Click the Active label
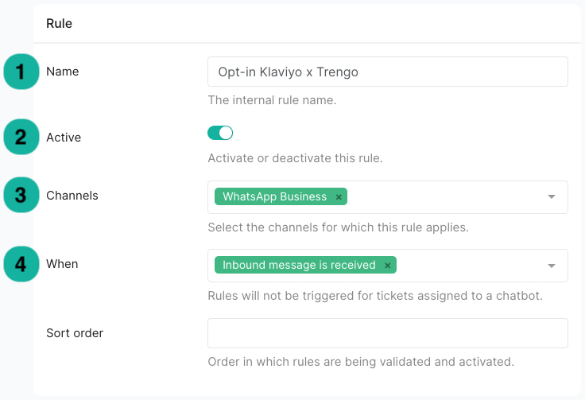 pos(64,138)
